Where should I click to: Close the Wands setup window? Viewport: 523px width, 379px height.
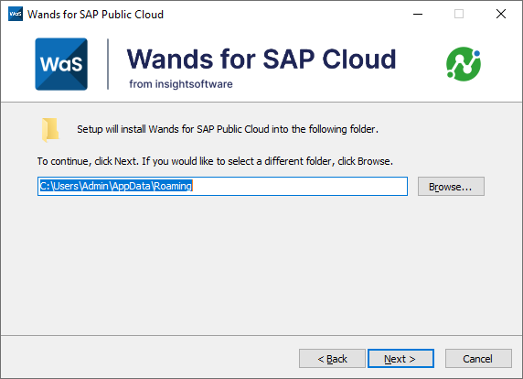coord(501,14)
